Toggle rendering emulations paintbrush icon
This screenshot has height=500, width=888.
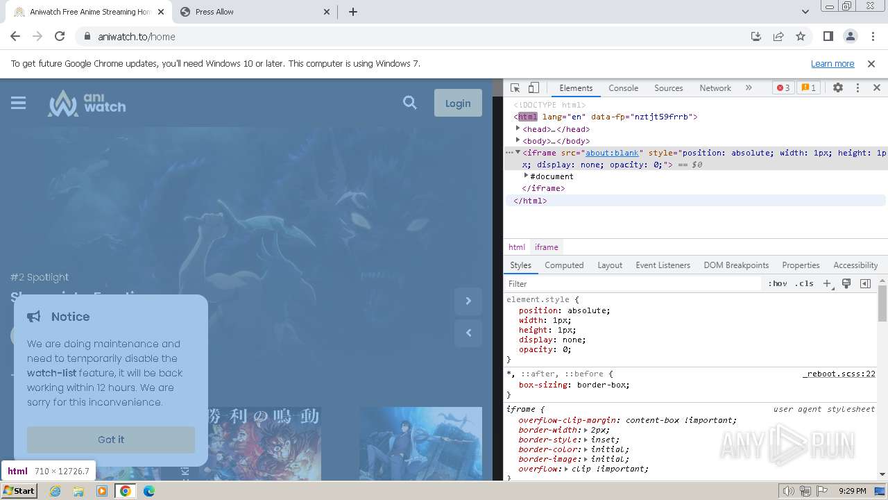click(846, 284)
